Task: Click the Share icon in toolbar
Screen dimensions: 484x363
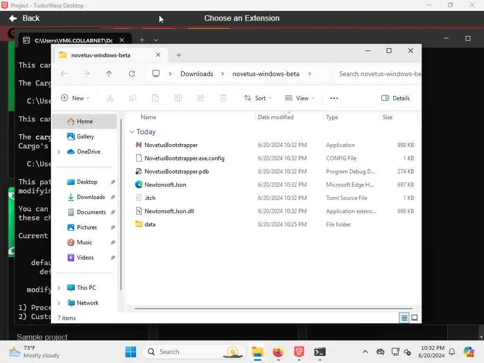Action: tap(200, 98)
